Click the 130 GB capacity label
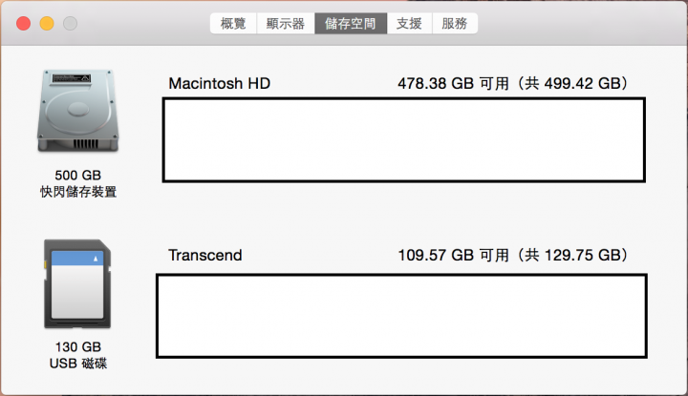688x396 pixels. [x=78, y=347]
